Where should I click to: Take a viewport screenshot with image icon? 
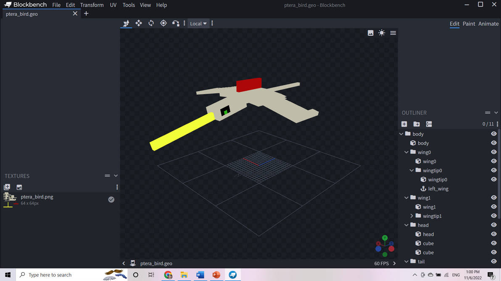[x=371, y=33]
